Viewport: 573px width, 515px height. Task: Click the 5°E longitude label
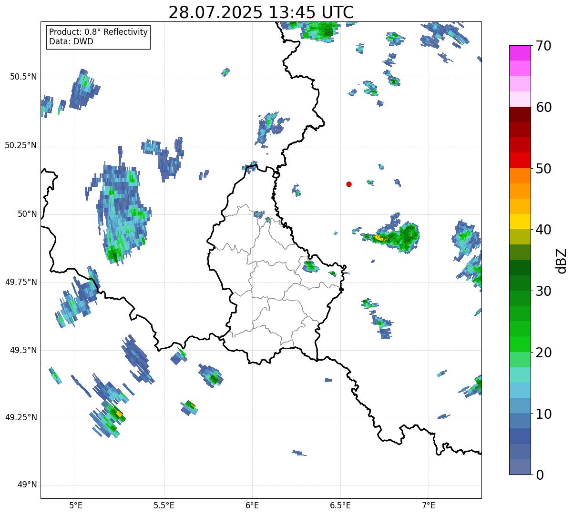coord(76,505)
